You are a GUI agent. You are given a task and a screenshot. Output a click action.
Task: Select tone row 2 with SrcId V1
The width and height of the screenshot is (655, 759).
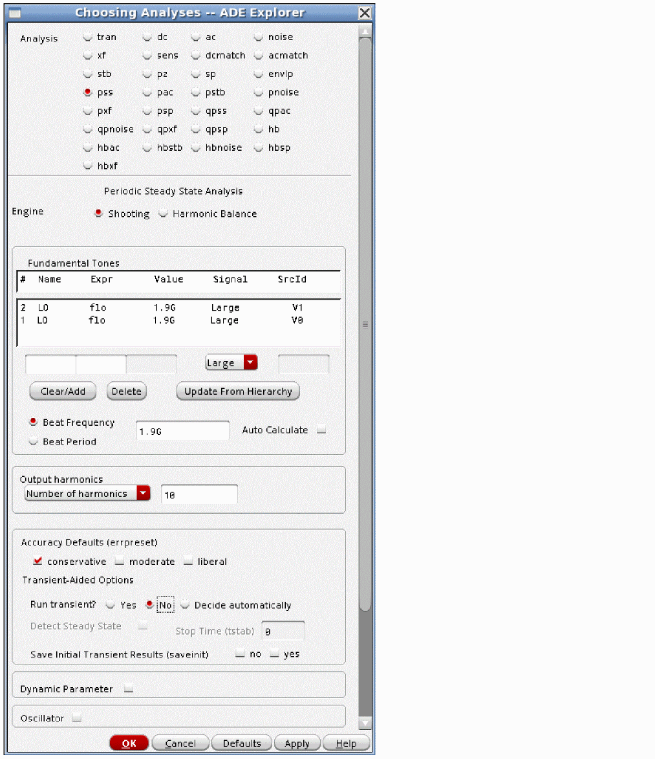pos(178,307)
